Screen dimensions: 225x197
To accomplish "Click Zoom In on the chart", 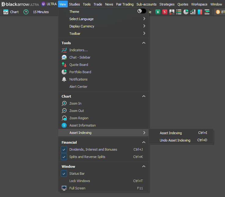I will (x=75, y=103).
